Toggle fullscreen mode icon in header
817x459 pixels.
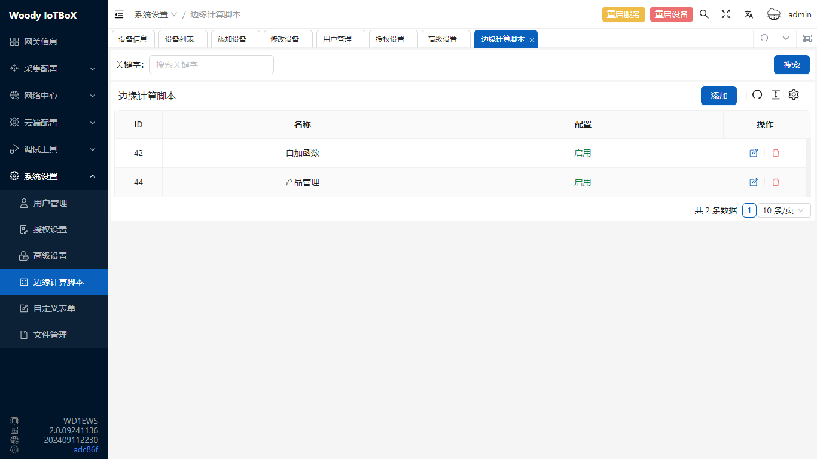tap(725, 14)
